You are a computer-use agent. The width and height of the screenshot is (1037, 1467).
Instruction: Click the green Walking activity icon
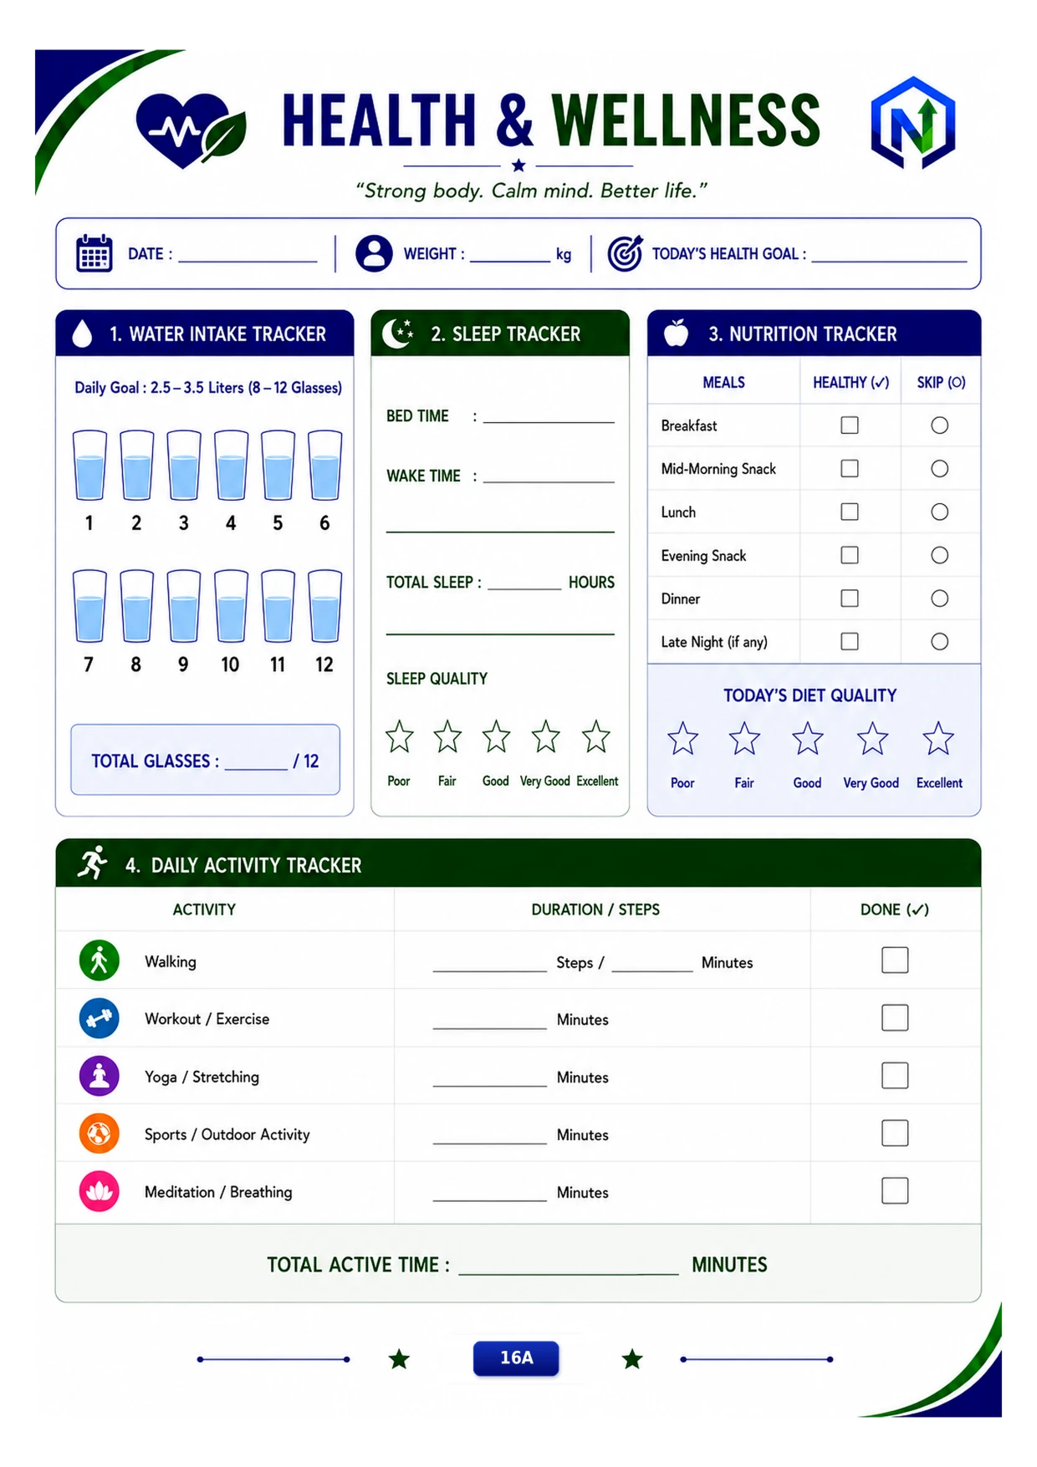coord(99,960)
